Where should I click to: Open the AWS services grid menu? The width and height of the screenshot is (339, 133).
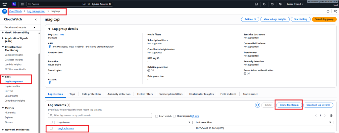[22, 4]
